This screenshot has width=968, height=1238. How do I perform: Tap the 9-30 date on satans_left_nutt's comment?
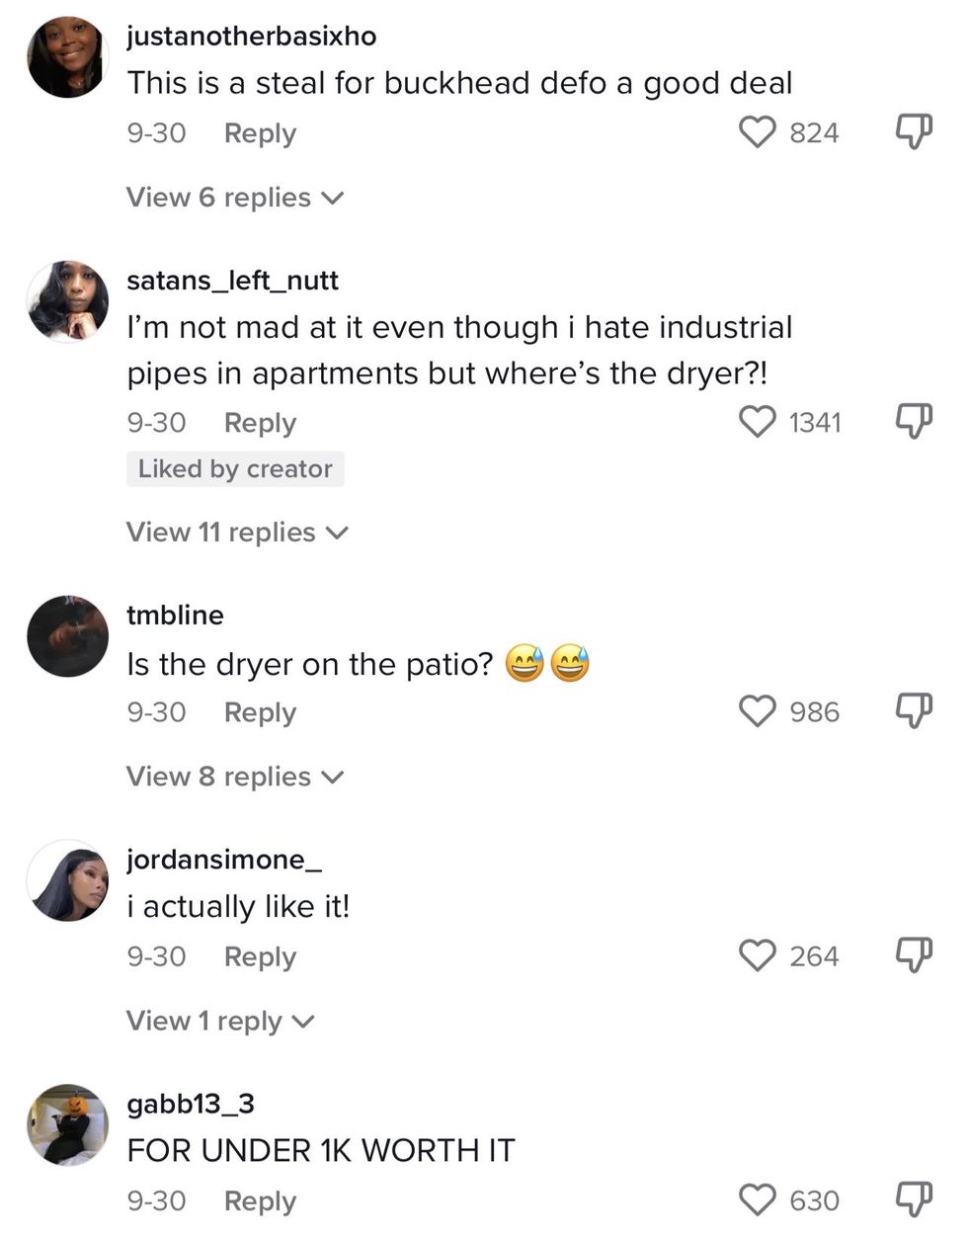(x=156, y=422)
